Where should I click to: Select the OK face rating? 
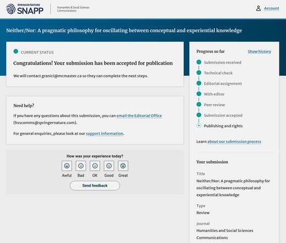95,166
